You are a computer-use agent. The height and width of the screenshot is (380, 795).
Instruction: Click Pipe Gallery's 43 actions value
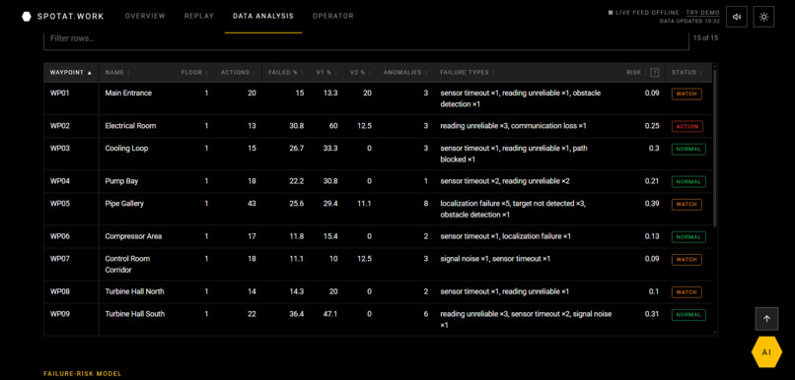click(x=252, y=204)
